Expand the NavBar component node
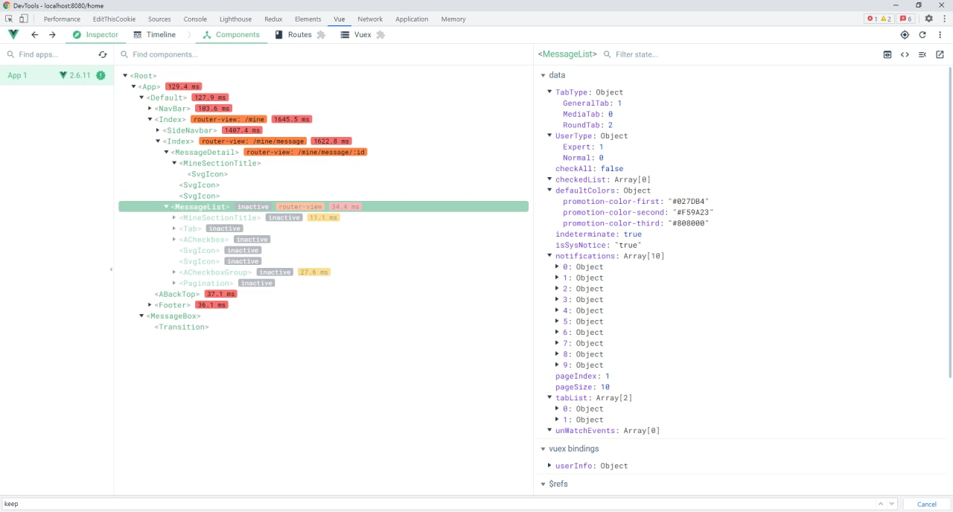Screen dimensions: 953x512 tap(150, 109)
